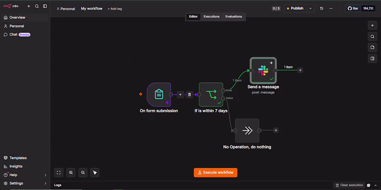This screenshot has width=381, height=190.
Task: Open the Publish dropdown arrow
Action: tap(310, 9)
